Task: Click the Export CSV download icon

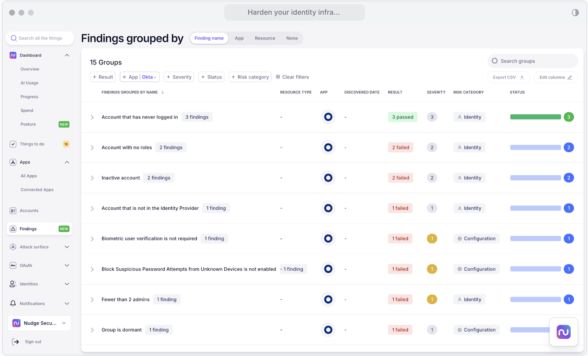Action: [522, 77]
